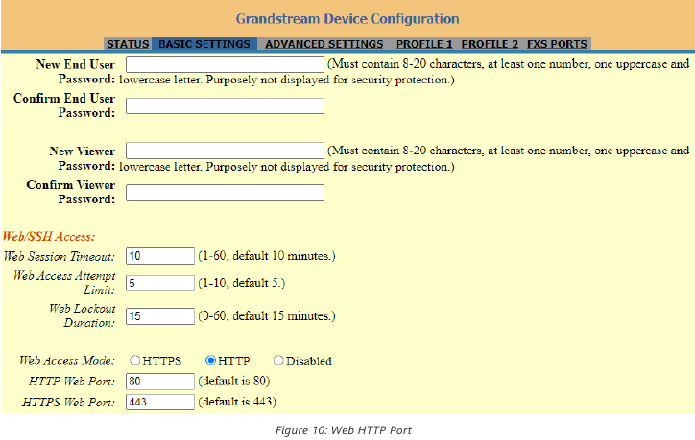
Task: Click the '(1-10, default 5.)' hint
Action: pos(242,284)
